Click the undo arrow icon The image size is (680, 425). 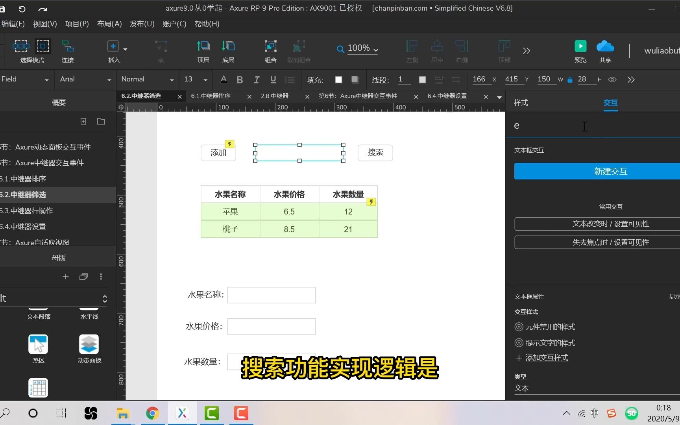(22, 9)
